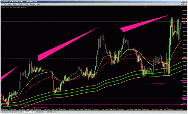This screenshot has width=188, height=114.
Task: Select the 'Move stop again' text label
Action: [x=158, y=84]
